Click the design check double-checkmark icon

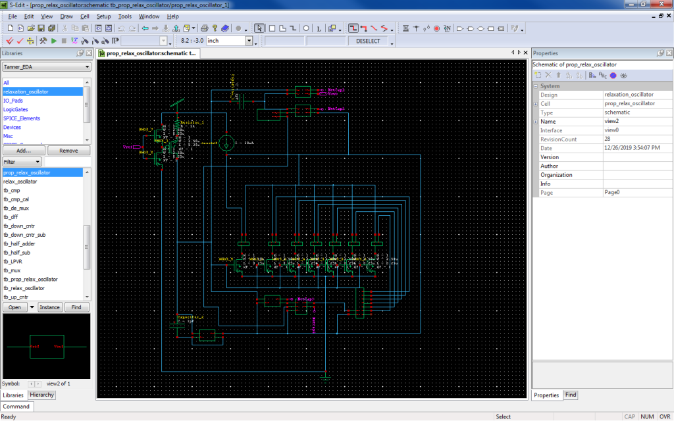pyautogui.click(x=9, y=40)
